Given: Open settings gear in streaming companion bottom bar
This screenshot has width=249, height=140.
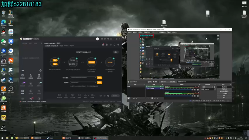Looking at the screenshot, I should [x=108, y=96].
